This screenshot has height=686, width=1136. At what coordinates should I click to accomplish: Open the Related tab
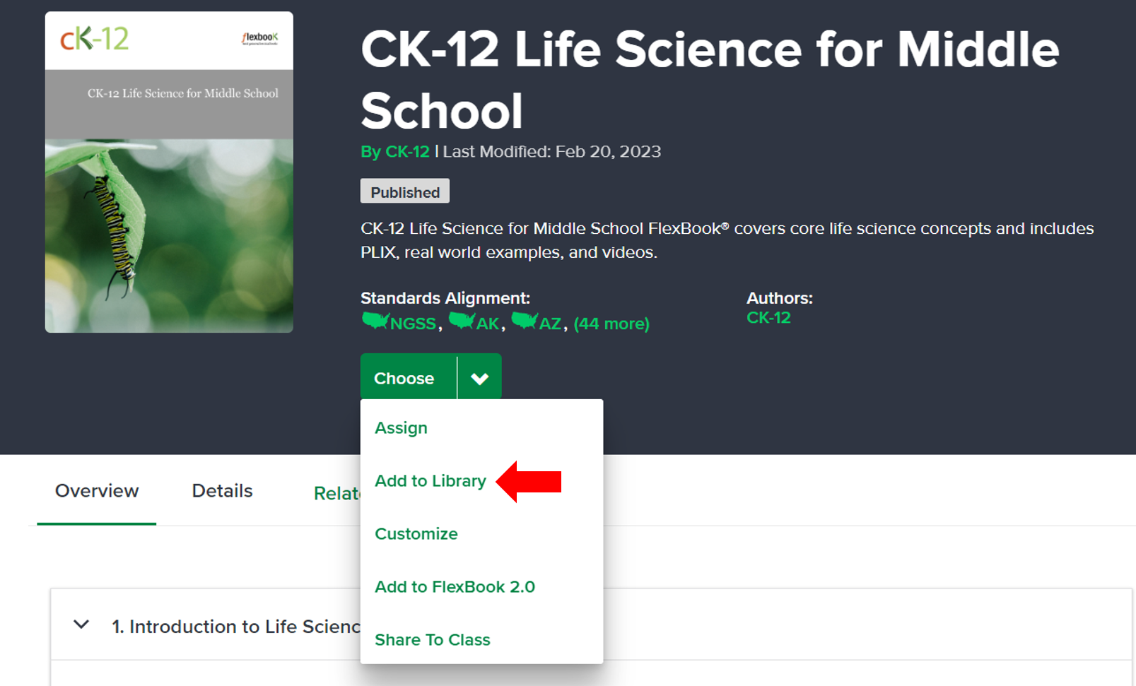tap(336, 493)
